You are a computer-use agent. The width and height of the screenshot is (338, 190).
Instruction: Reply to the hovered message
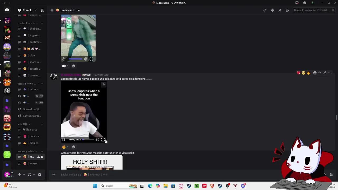[x=320, y=73]
